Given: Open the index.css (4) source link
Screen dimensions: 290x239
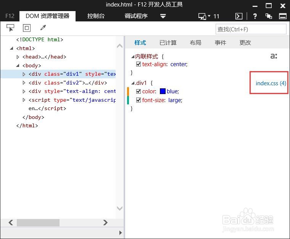Looking at the screenshot, I should pos(271,83).
